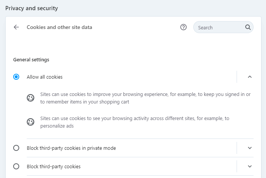Open the help question mark icon
This screenshot has height=178, width=266.
(x=183, y=27)
